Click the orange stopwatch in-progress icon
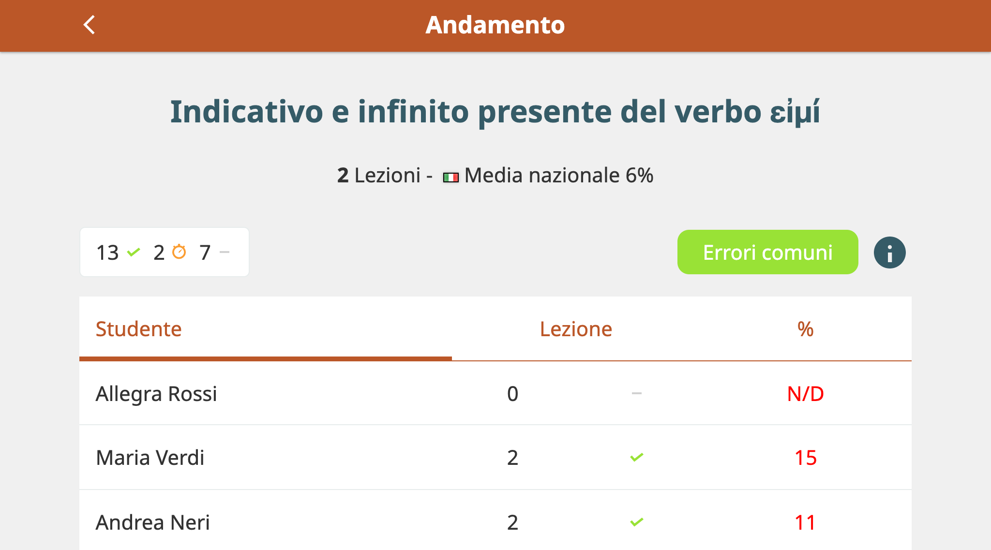The height and width of the screenshot is (550, 991). point(179,252)
